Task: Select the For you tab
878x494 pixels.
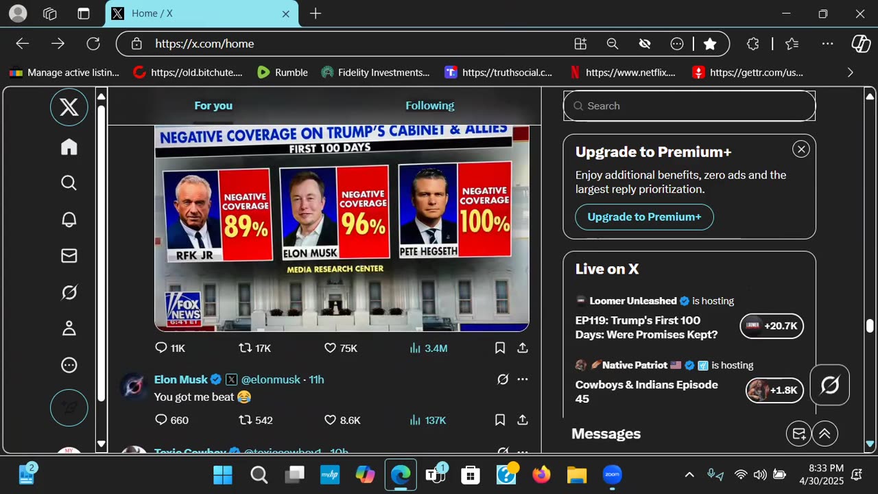Action: click(213, 106)
